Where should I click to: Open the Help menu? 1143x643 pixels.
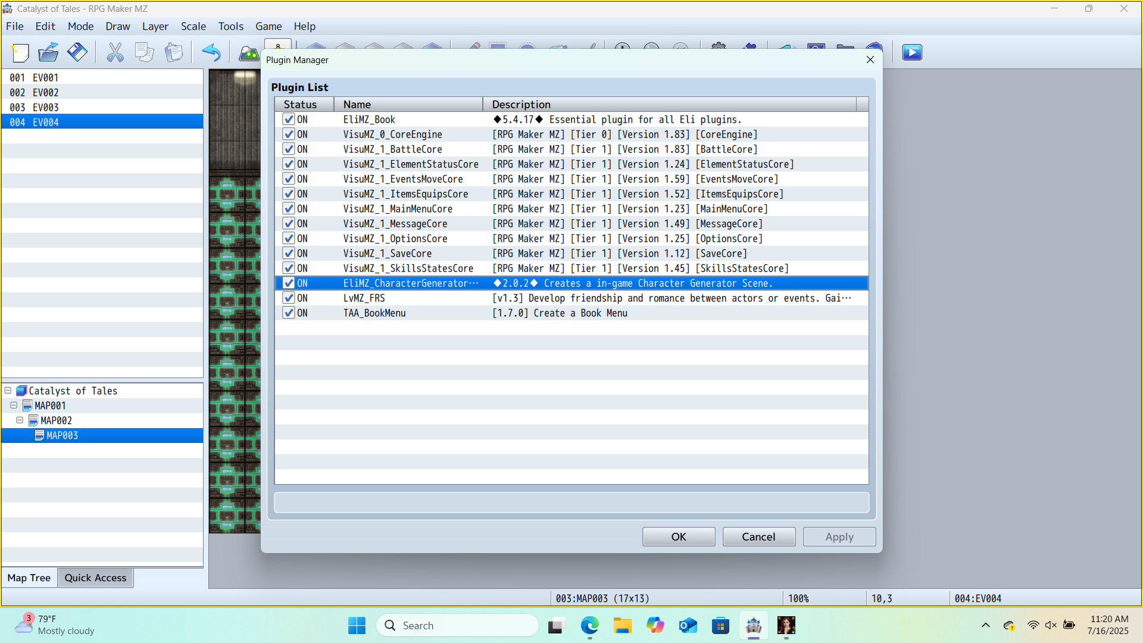click(304, 26)
